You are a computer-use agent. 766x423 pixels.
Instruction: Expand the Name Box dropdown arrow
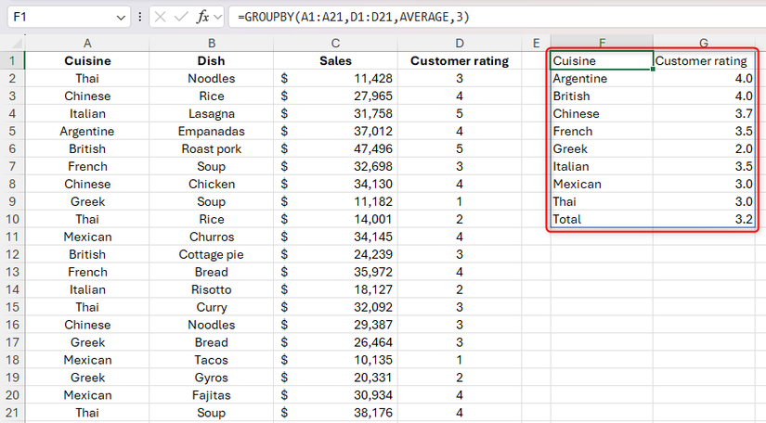(122, 18)
